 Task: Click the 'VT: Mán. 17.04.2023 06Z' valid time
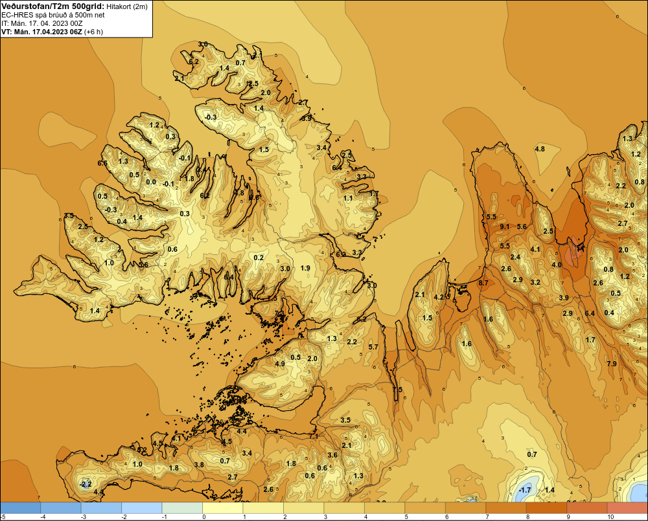pyautogui.click(x=41, y=32)
